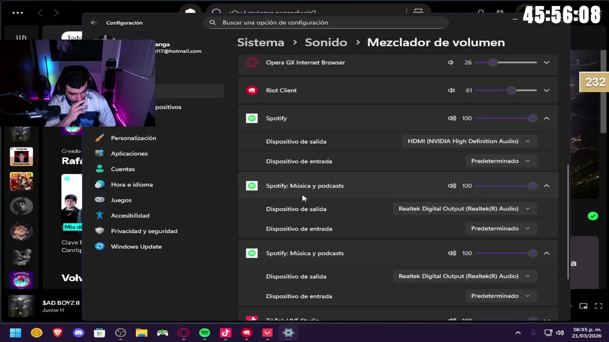Open Windows Update from its label
Image resolution: width=609 pixels, height=342 pixels.
[x=137, y=247]
